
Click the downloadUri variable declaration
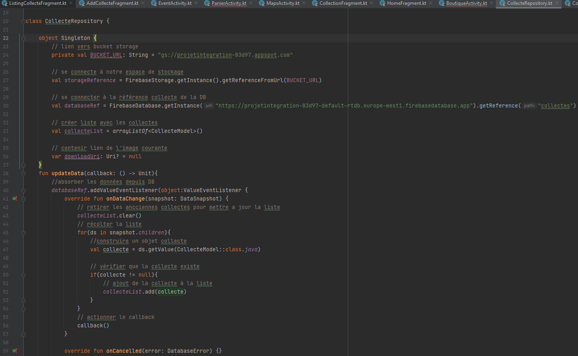[x=82, y=157]
